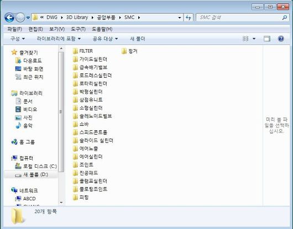Click the 새 폴더 button
This screenshot has height=229, width=293.
[x=138, y=39]
